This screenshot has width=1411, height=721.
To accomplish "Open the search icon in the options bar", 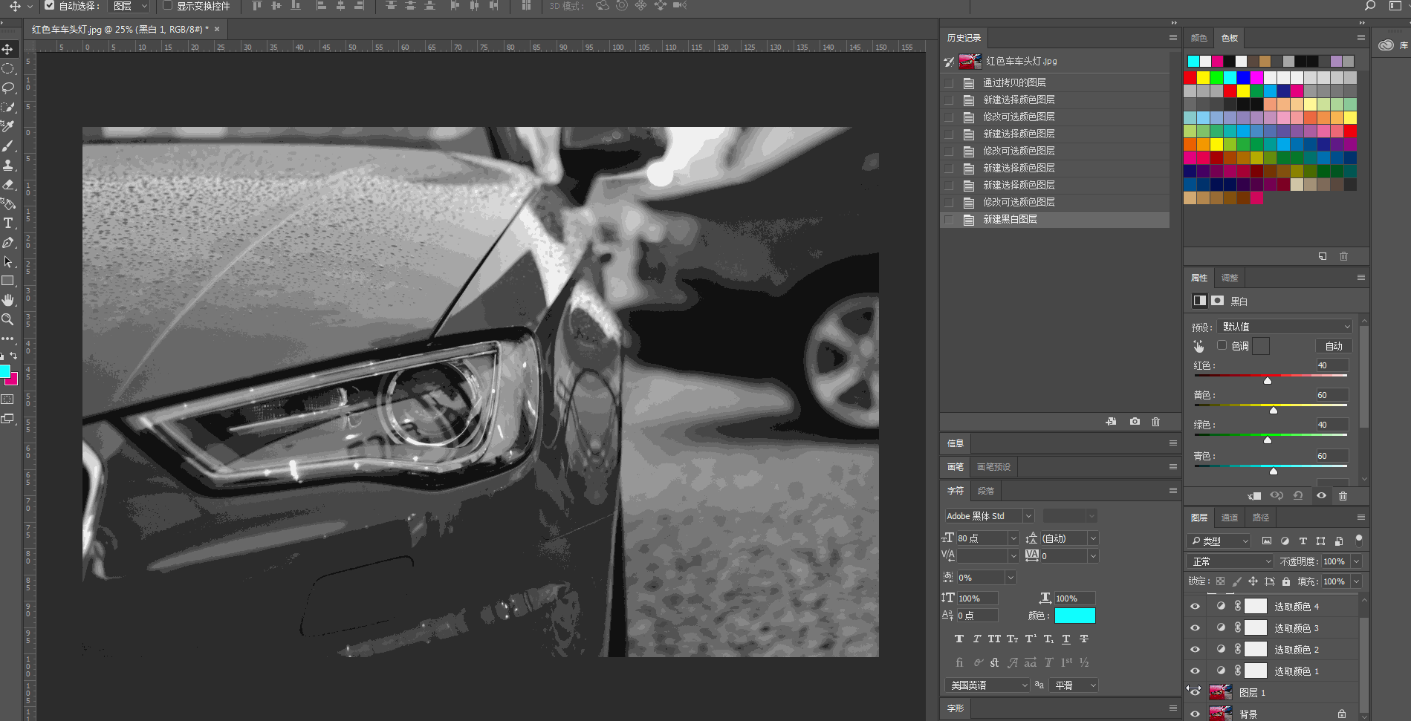I will point(1370,6).
